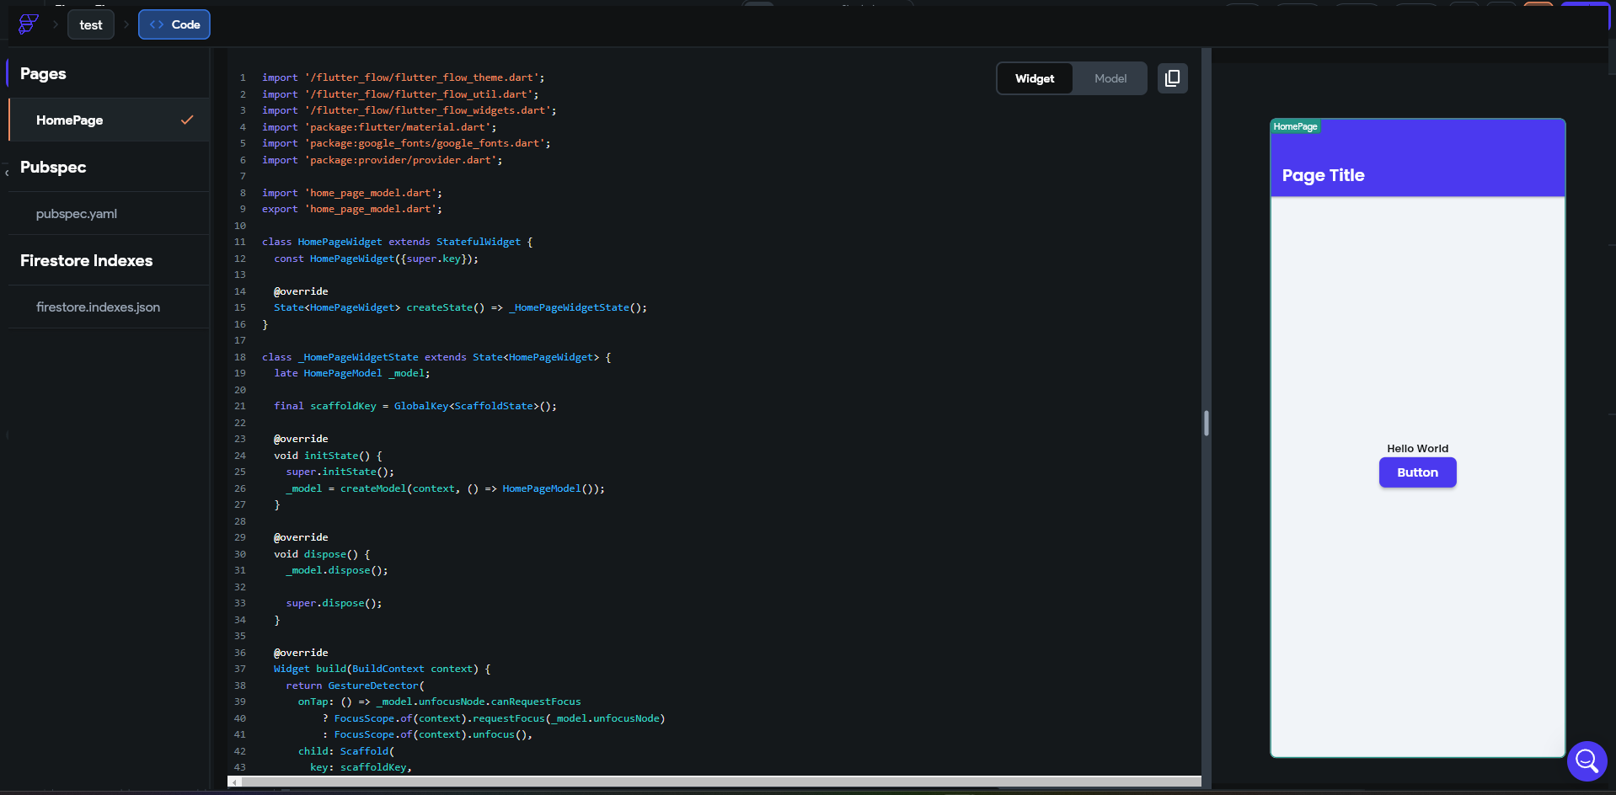This screenshot has width=1616, height=795.
Task: Click the Hello World text in preview
Action: click(1417, 449)
